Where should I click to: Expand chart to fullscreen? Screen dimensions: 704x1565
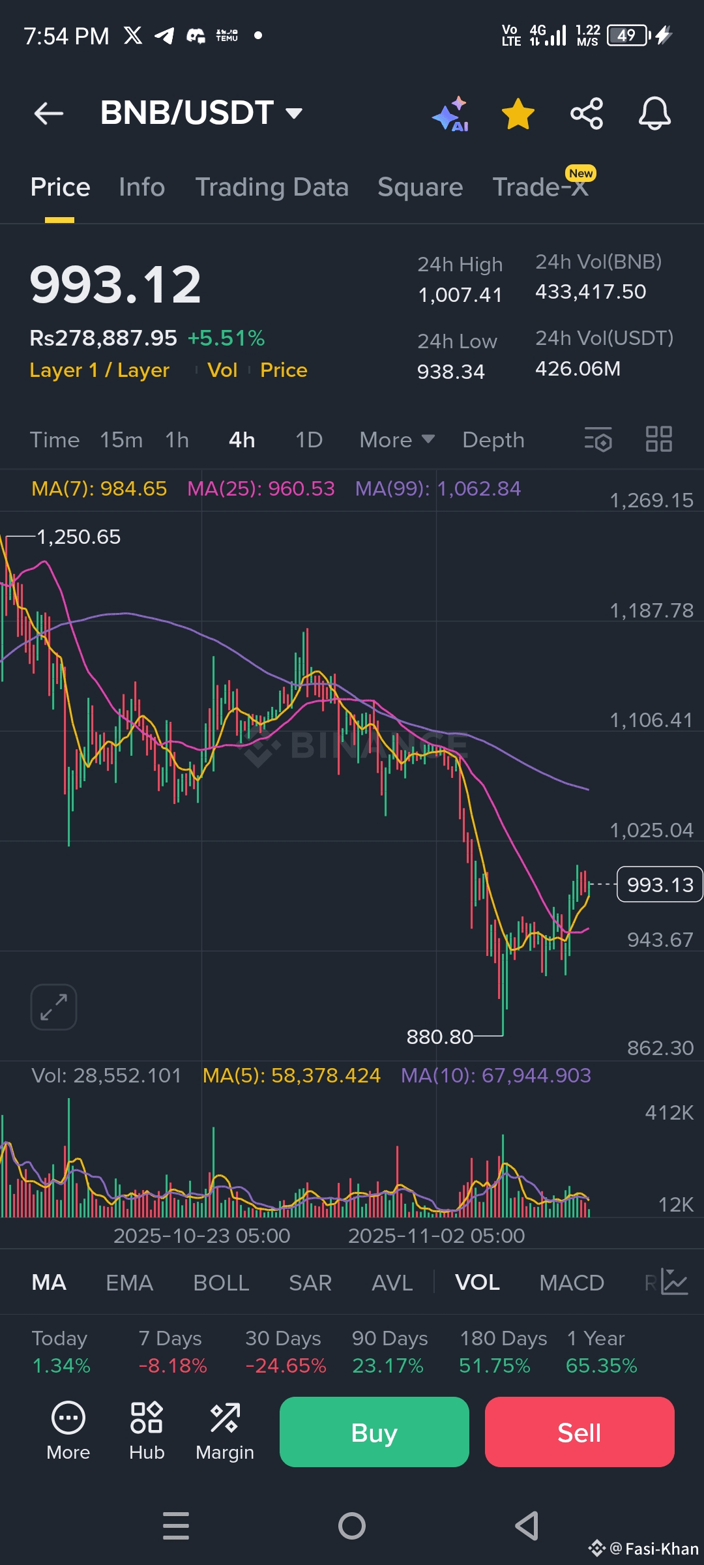[53, 1007]
